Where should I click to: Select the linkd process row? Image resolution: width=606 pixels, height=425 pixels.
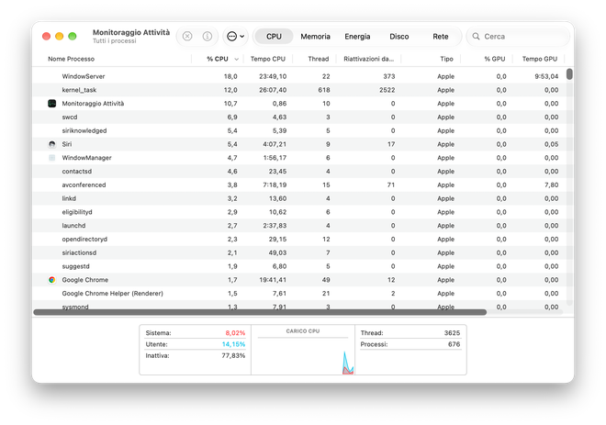pos(299,198)
